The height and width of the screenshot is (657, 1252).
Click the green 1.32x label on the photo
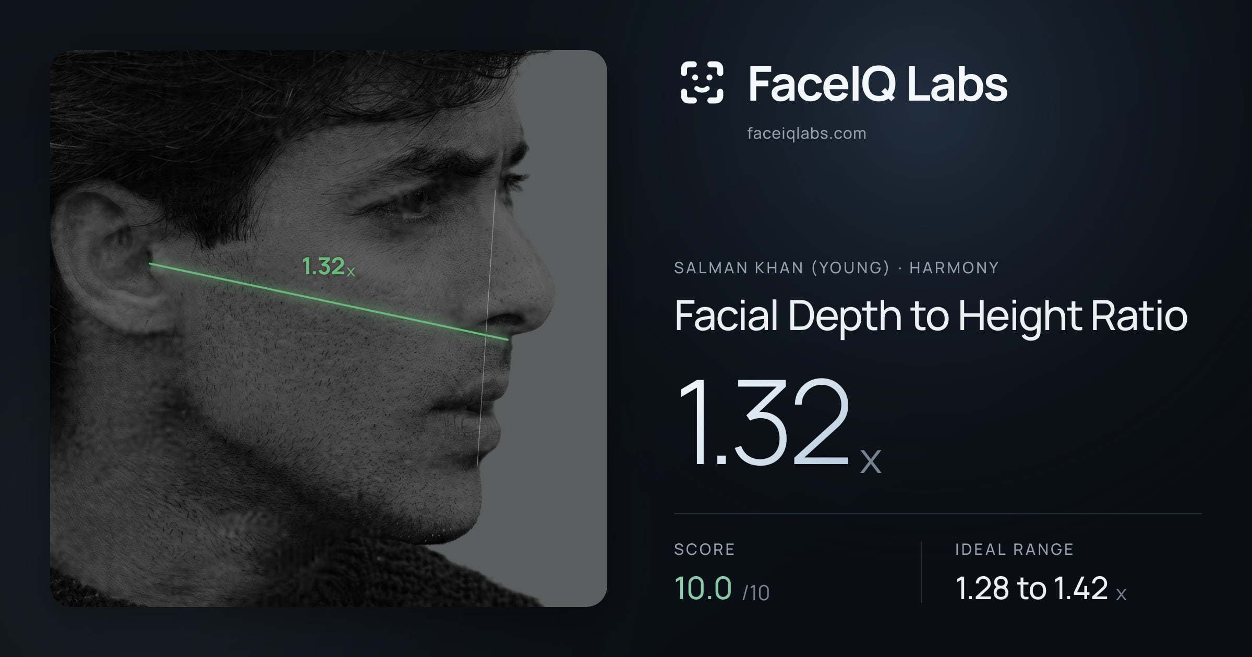coord(329,266)
